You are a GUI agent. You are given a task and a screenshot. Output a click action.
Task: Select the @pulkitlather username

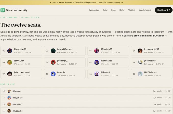pos(64,49)
